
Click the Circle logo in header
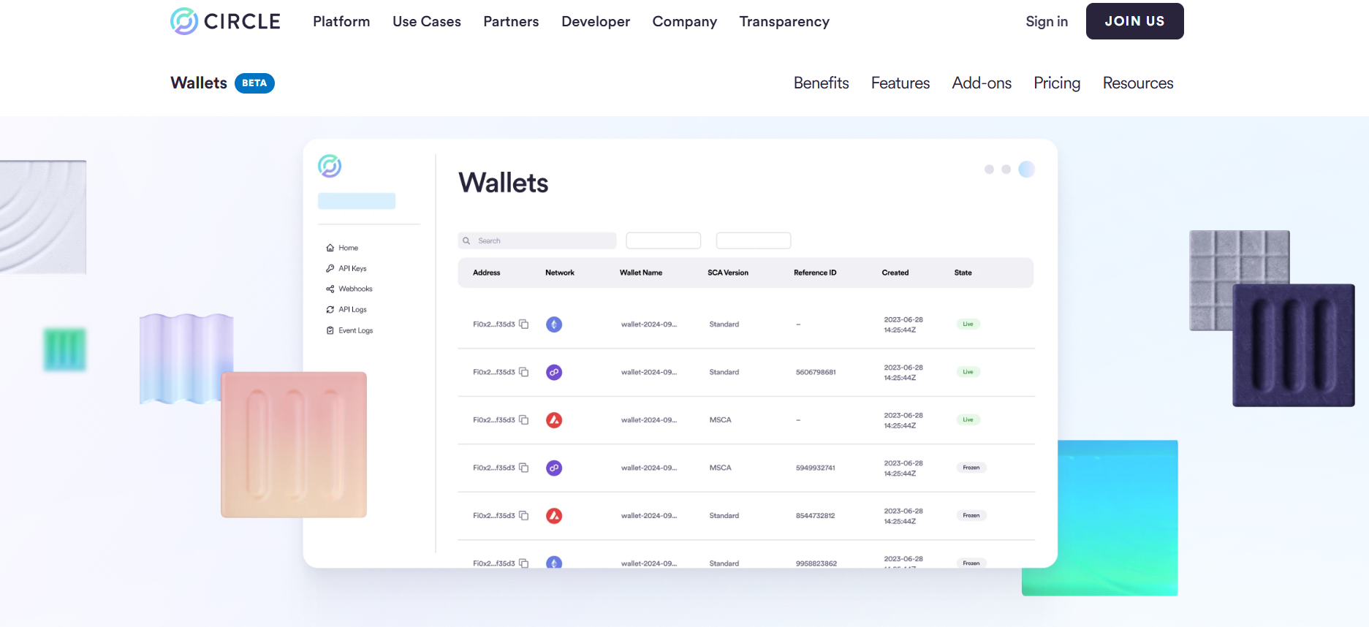click(x=224, y=21)
